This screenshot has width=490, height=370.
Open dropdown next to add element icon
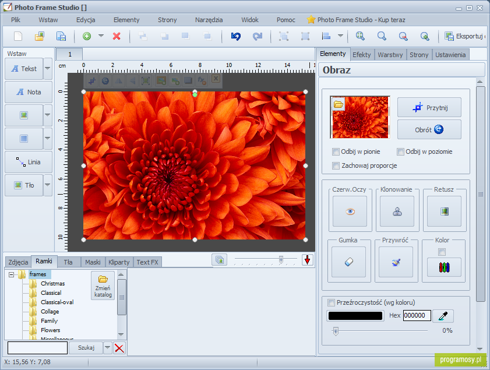(101, 36)
